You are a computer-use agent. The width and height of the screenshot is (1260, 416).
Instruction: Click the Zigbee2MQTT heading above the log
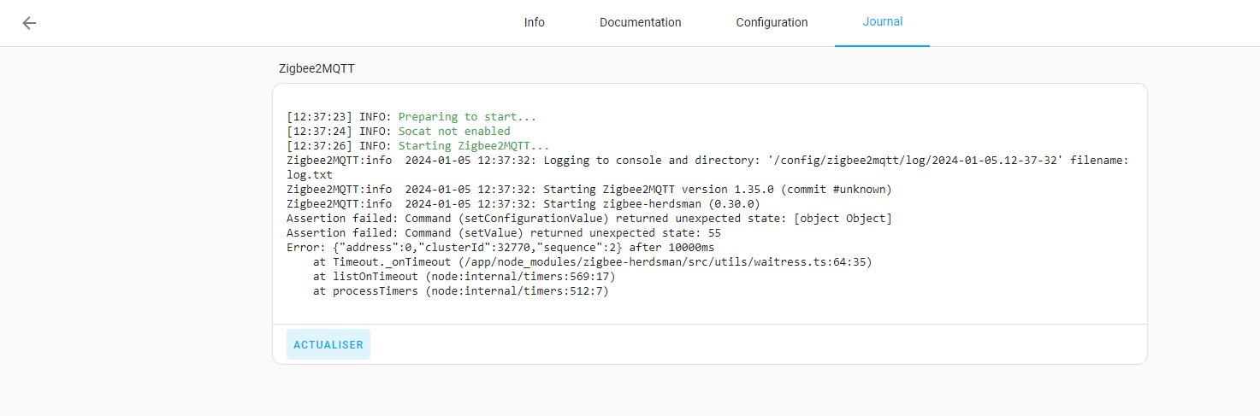[x=316, y=68]
